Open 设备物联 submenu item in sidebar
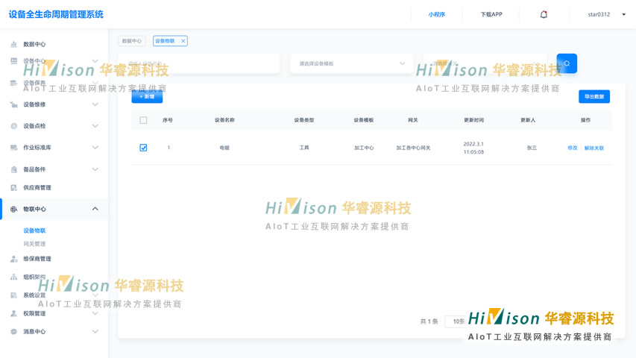Viewport: 636px width, 358px height. [34, 230]
